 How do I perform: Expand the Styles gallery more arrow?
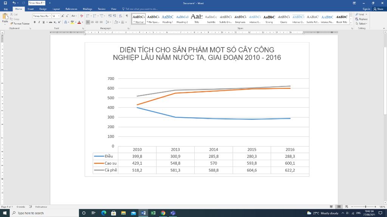pyautogui.click(x=351, y=22)
